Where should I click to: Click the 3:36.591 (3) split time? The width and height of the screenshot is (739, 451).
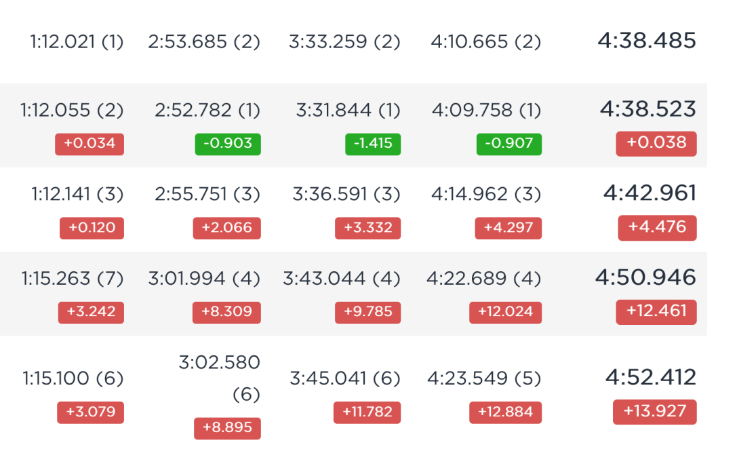pyautogui.click(x=346, y=194)
